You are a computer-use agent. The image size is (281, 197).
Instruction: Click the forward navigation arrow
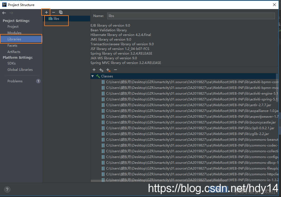click(11, 13)
